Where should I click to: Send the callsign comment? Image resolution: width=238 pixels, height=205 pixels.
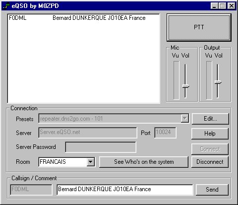(x=212, y=190)
